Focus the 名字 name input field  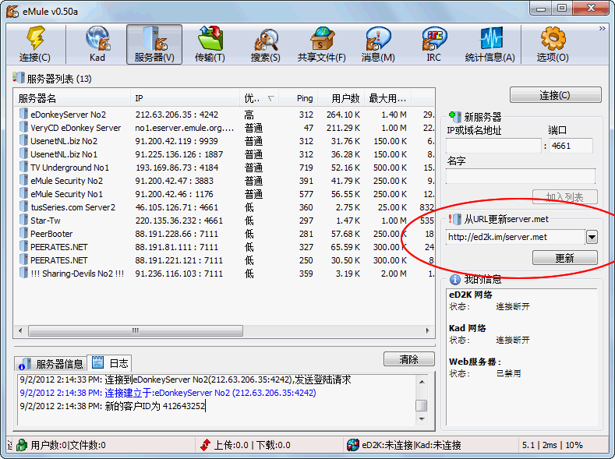click(521, 176)
